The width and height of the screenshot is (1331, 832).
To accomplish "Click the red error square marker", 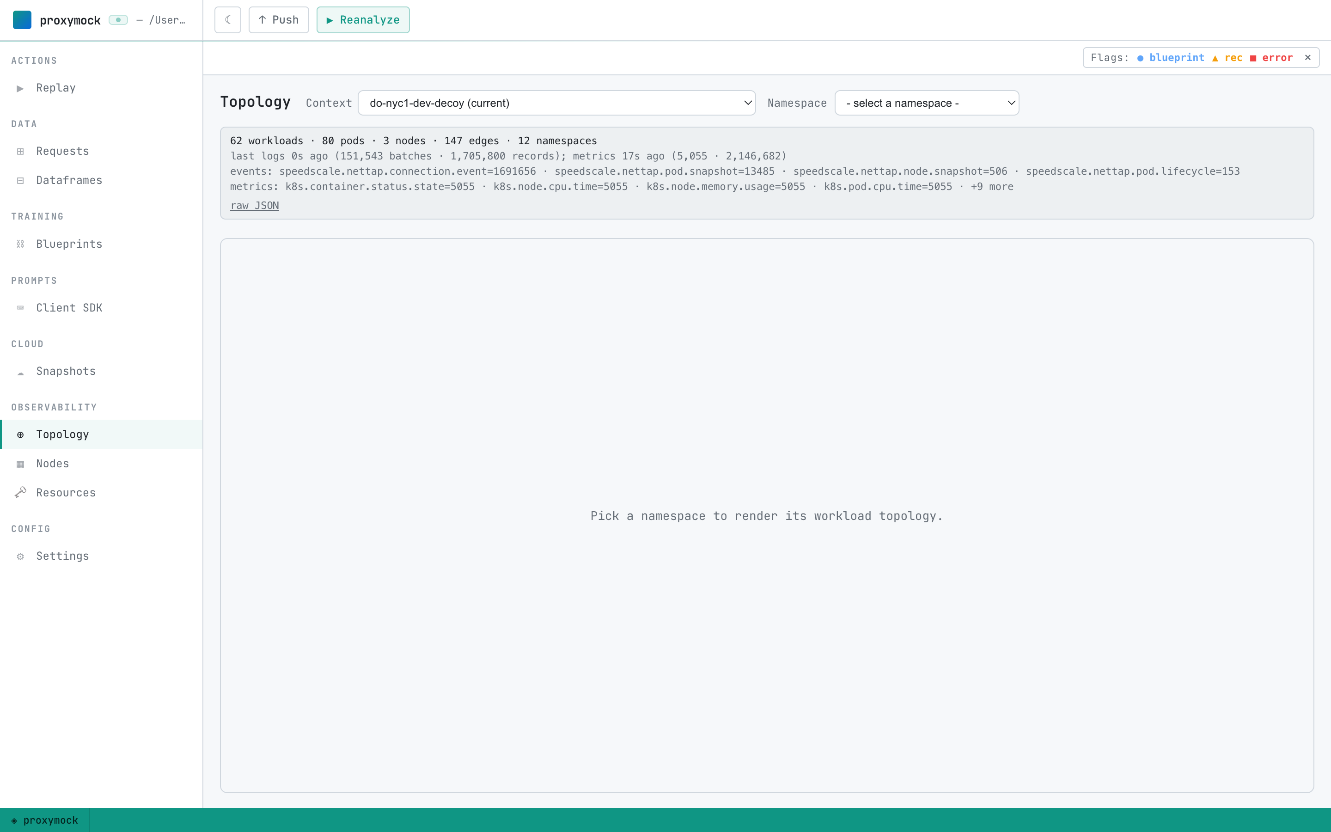I will pyautogui.click(x=1253, y=58).
